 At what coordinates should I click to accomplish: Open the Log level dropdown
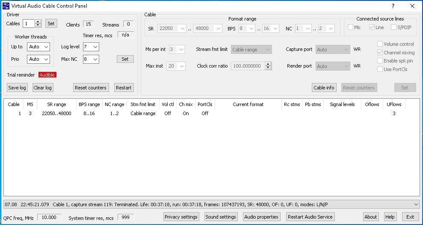[91, 47]
